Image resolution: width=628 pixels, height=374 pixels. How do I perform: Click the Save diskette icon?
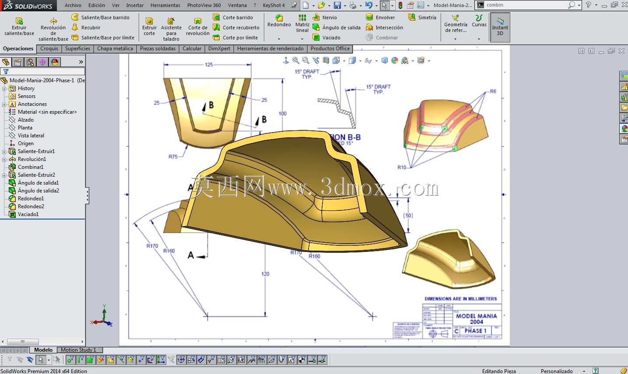(337, 5)
